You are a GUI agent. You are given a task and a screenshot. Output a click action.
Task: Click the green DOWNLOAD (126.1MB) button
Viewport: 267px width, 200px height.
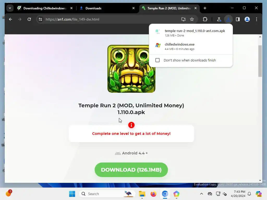131,170
